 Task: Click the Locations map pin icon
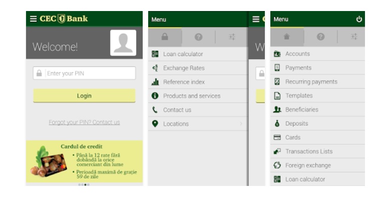coord(155,123)
